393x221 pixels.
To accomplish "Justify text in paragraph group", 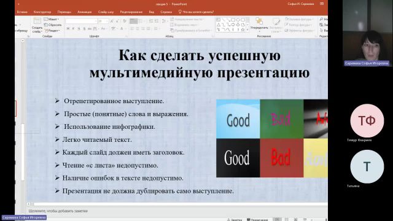I will [x=149, y=29].
